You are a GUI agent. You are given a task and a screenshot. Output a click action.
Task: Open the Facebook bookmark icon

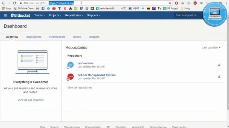tap(43, 9)
